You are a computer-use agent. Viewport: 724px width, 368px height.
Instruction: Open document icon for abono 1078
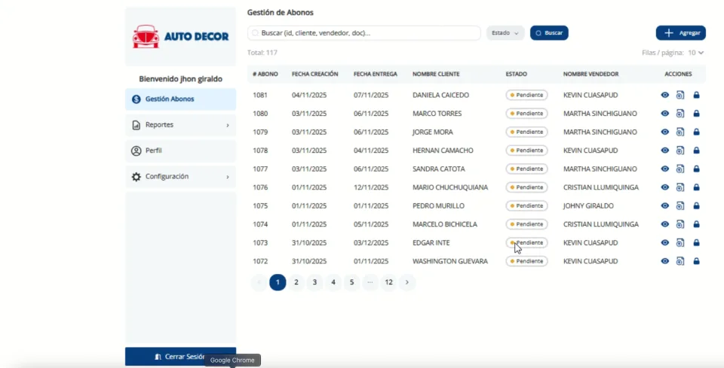[680, 151]
